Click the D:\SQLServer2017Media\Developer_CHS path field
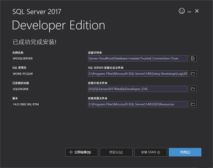Image resolution: width=213 pixels, height=168 pixels. (x=138, y=89)
